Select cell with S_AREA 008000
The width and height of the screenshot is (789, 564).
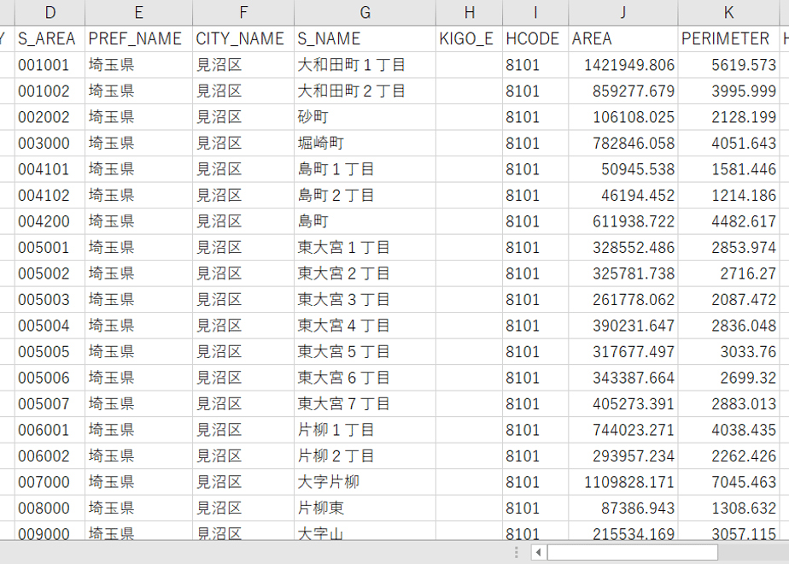coord(50,508)
